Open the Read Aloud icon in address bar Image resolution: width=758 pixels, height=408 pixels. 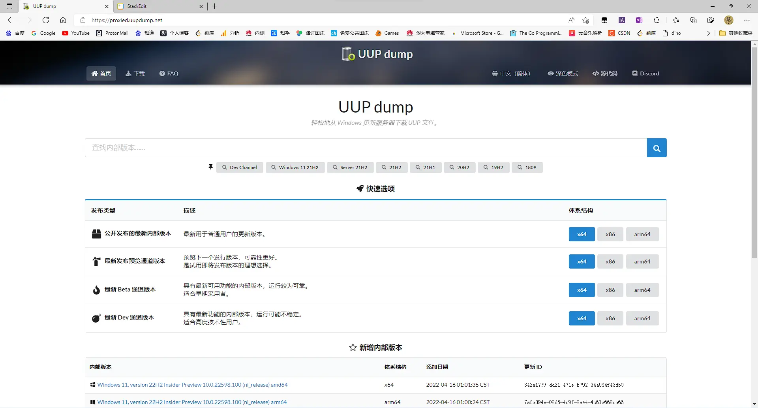click(x=571, y=20)
